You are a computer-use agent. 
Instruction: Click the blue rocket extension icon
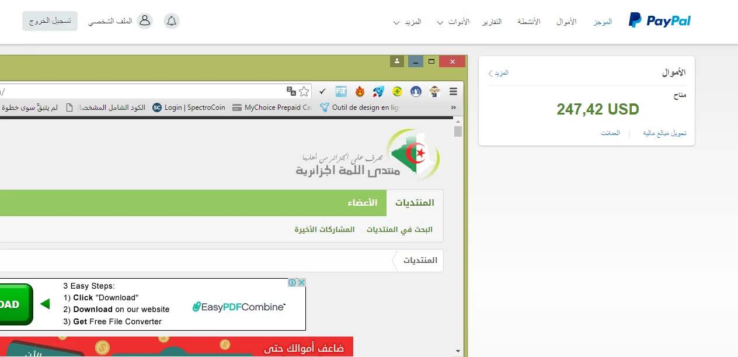tap(378, 91)
